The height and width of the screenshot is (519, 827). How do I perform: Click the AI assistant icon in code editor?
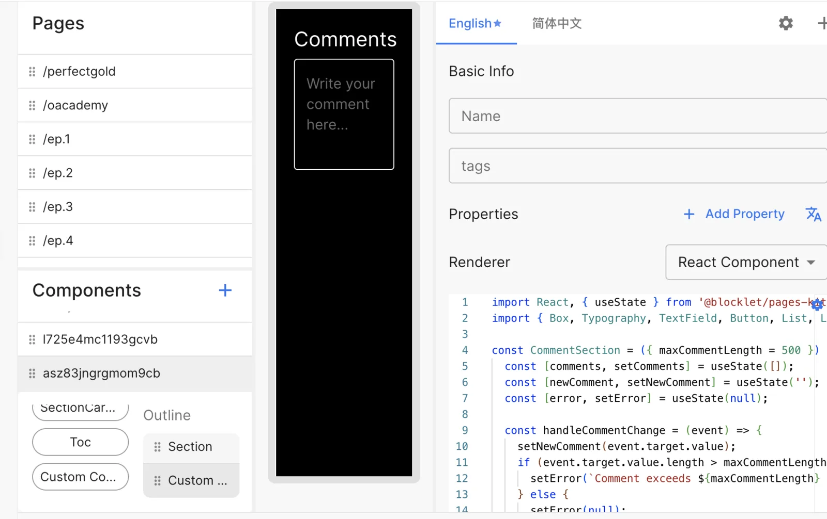pos(817,304)
